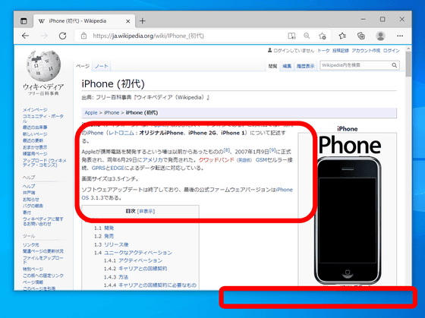Select the 編集 edit tab

tap(287, 66)
